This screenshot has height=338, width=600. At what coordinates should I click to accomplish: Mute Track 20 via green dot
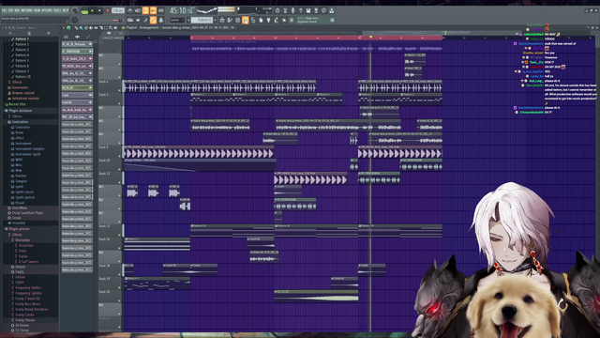(x=119, y=300)
